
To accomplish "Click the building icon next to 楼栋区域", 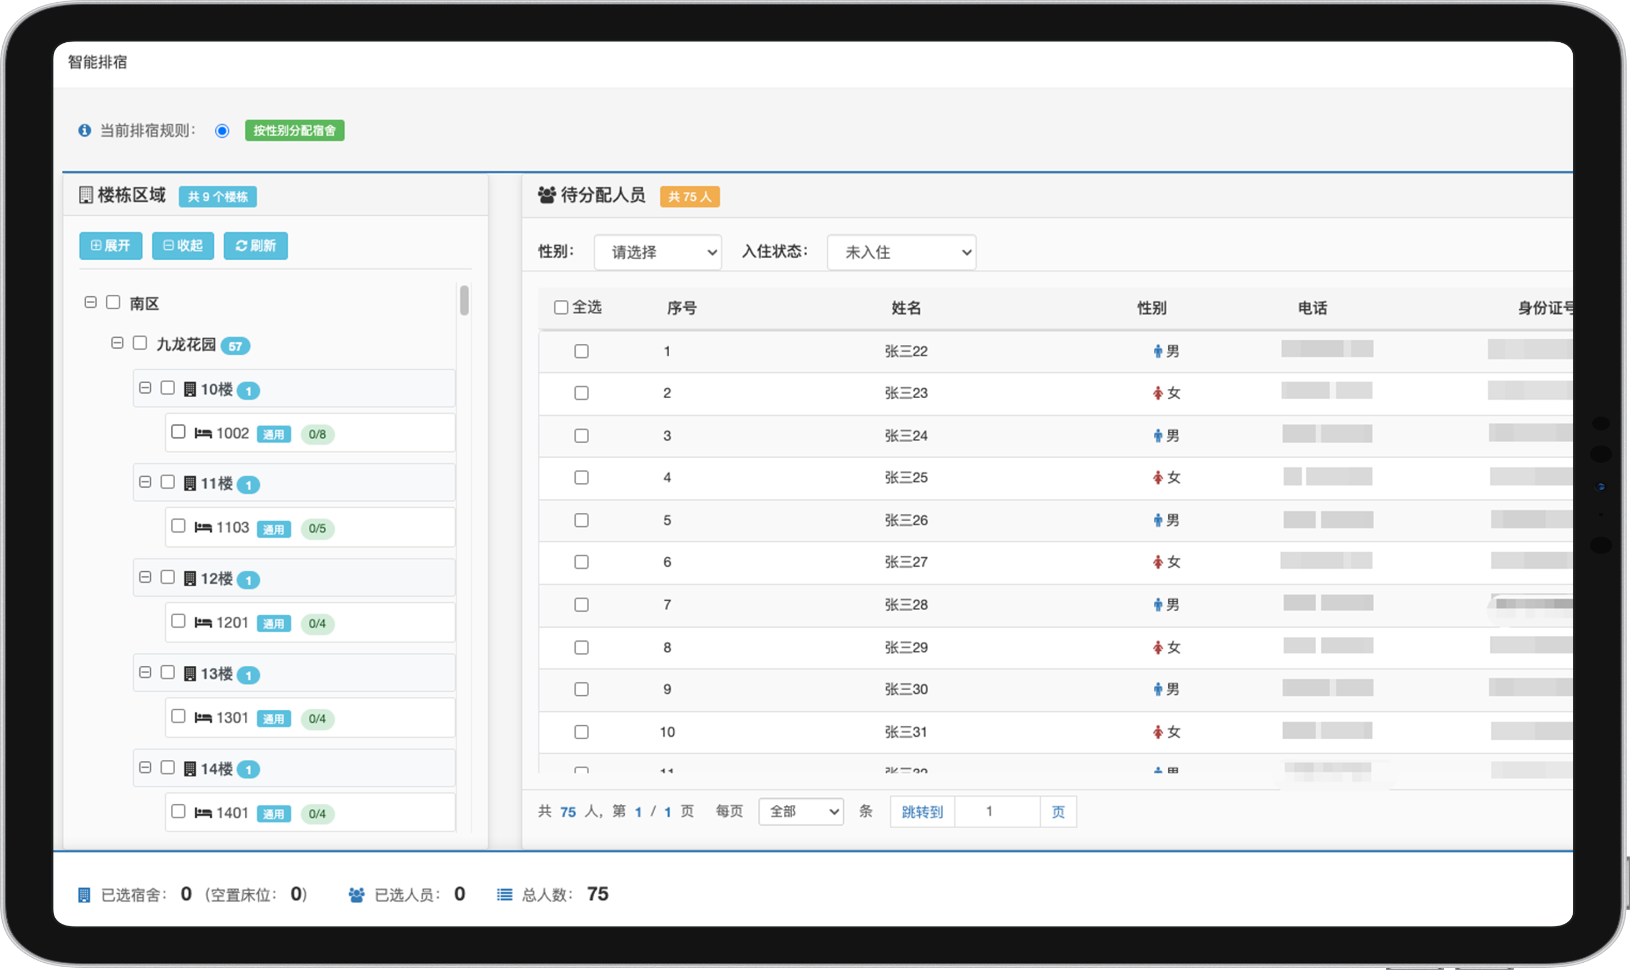I will [86, 195].
